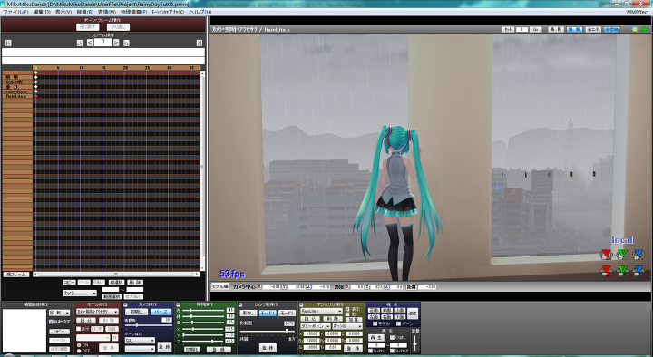Click the Load button in model panel
The width and height of the screenshot is (653, 357).
coord(86,321)
